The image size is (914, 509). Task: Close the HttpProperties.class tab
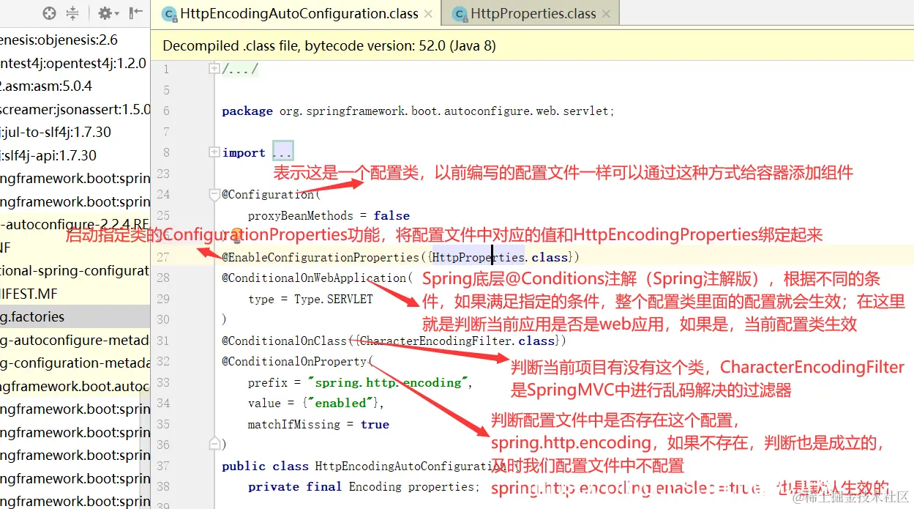606,14
